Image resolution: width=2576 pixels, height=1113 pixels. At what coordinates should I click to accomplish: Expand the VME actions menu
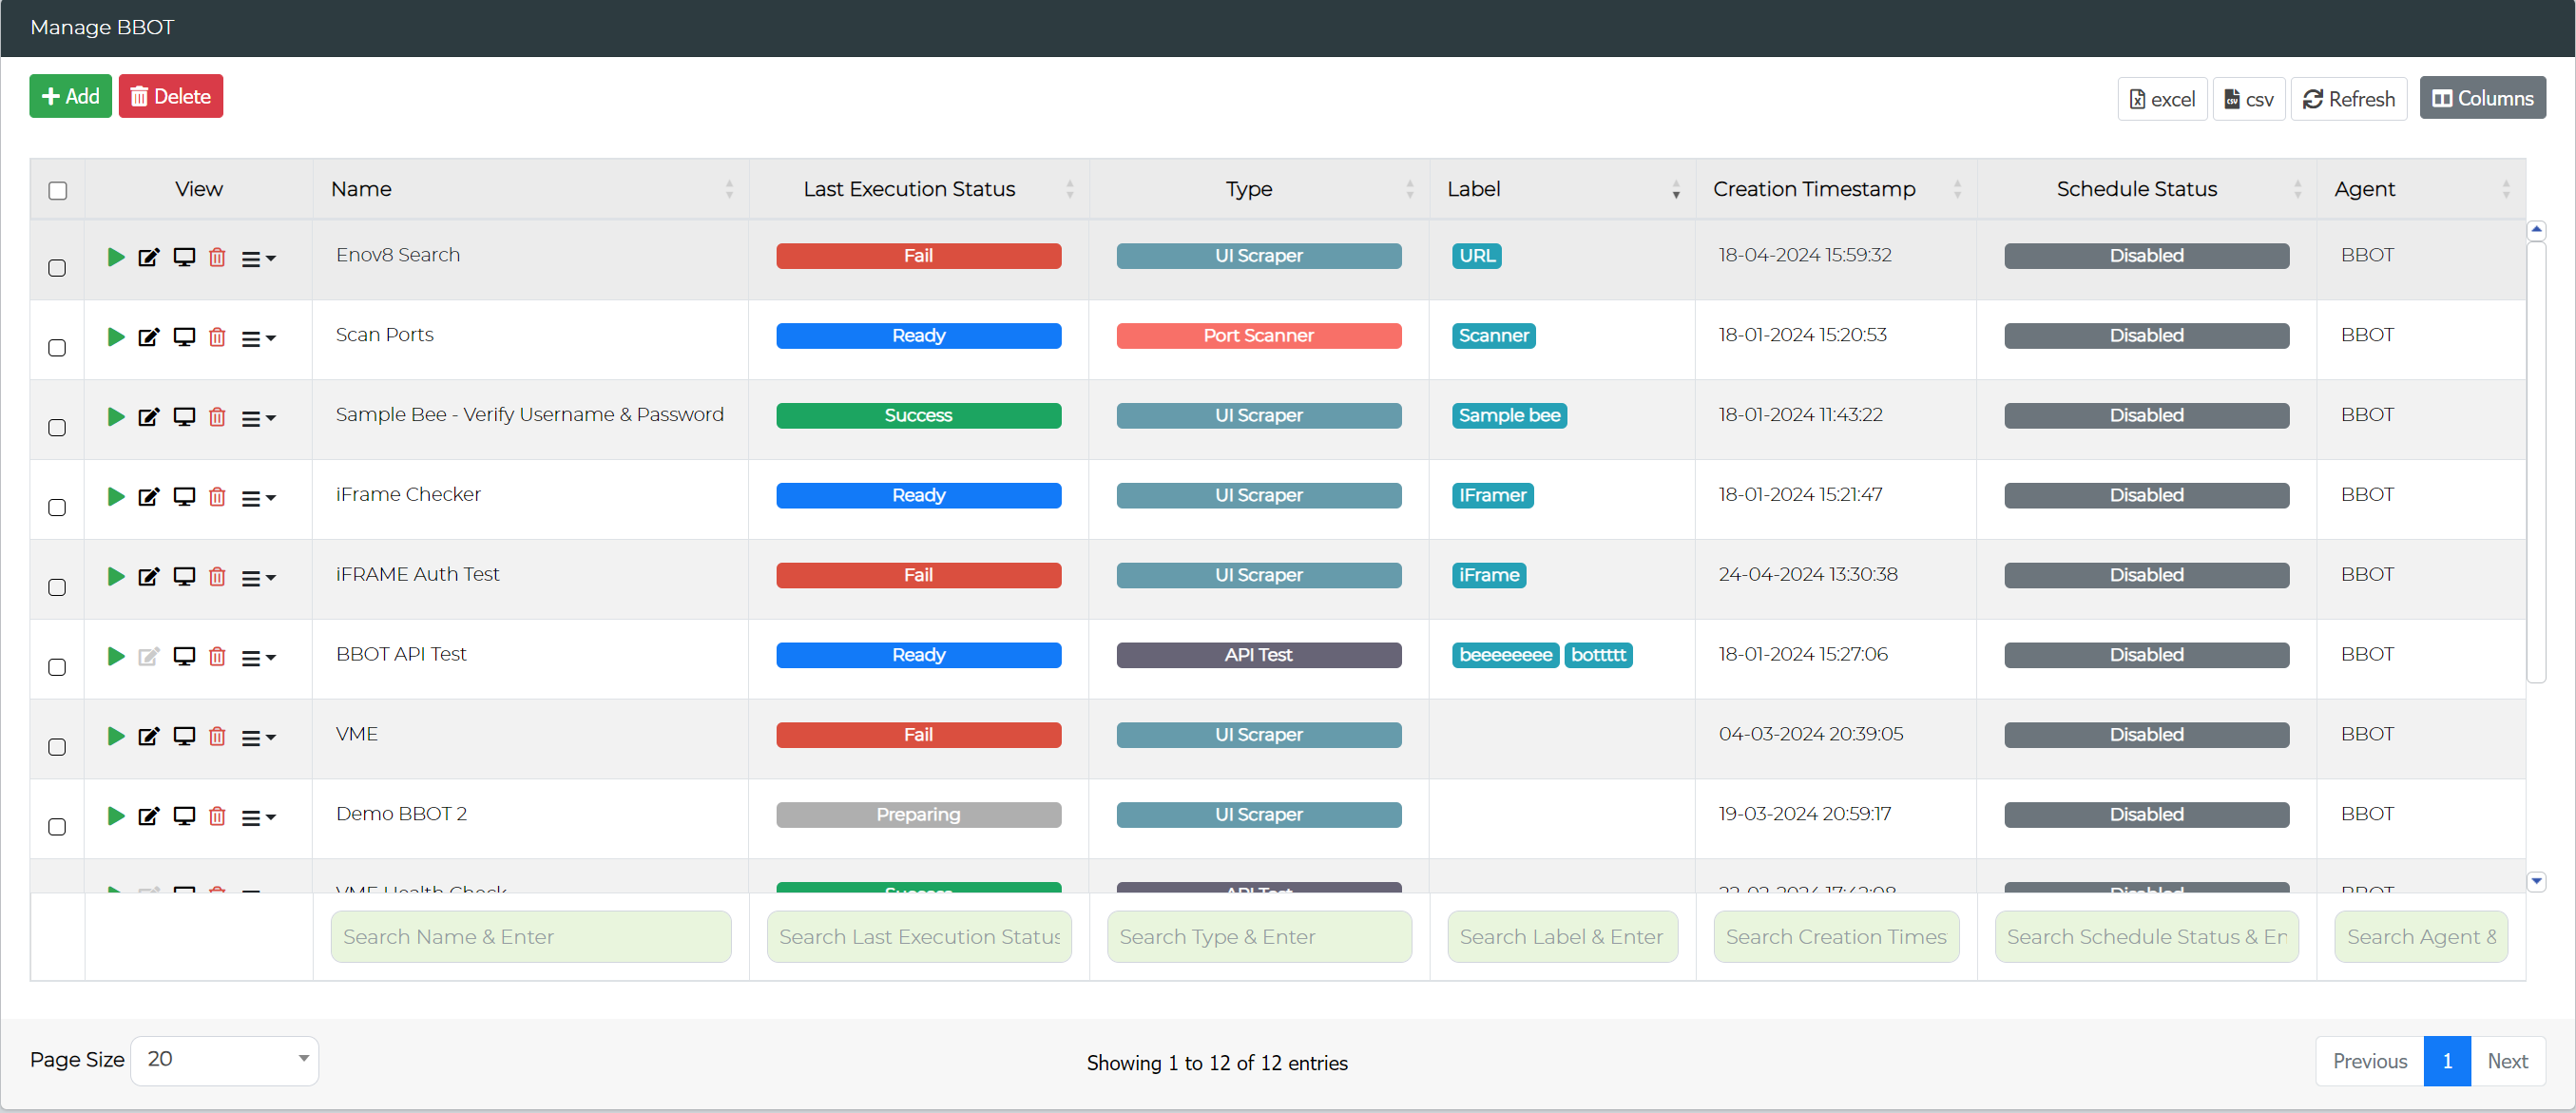[259, 739]
